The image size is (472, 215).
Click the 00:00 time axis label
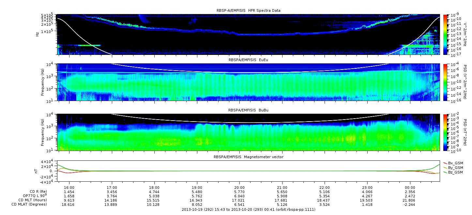click(410, 188)
